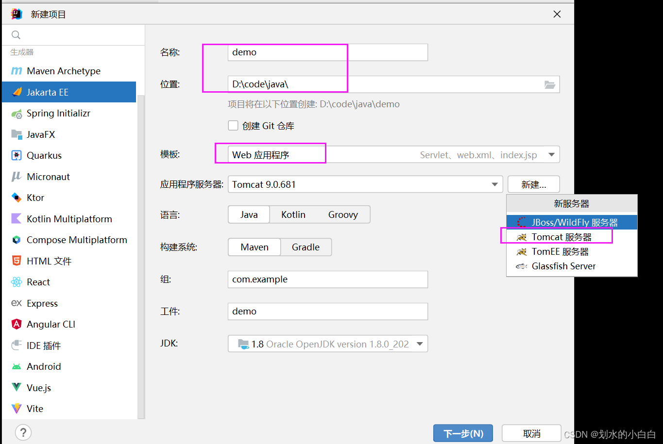This screenshot has height=444, width=663.
Task: Click the Android robot icon
Action: [x=17, y=366]
